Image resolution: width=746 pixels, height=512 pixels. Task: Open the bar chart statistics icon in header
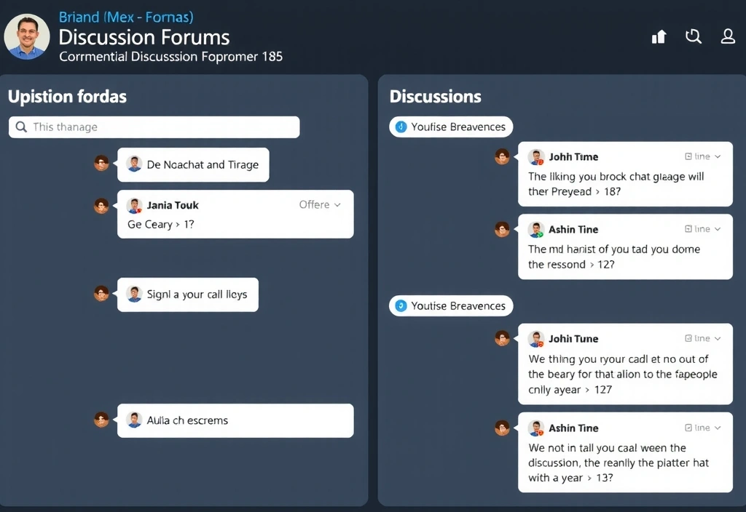tap(659, 36)
